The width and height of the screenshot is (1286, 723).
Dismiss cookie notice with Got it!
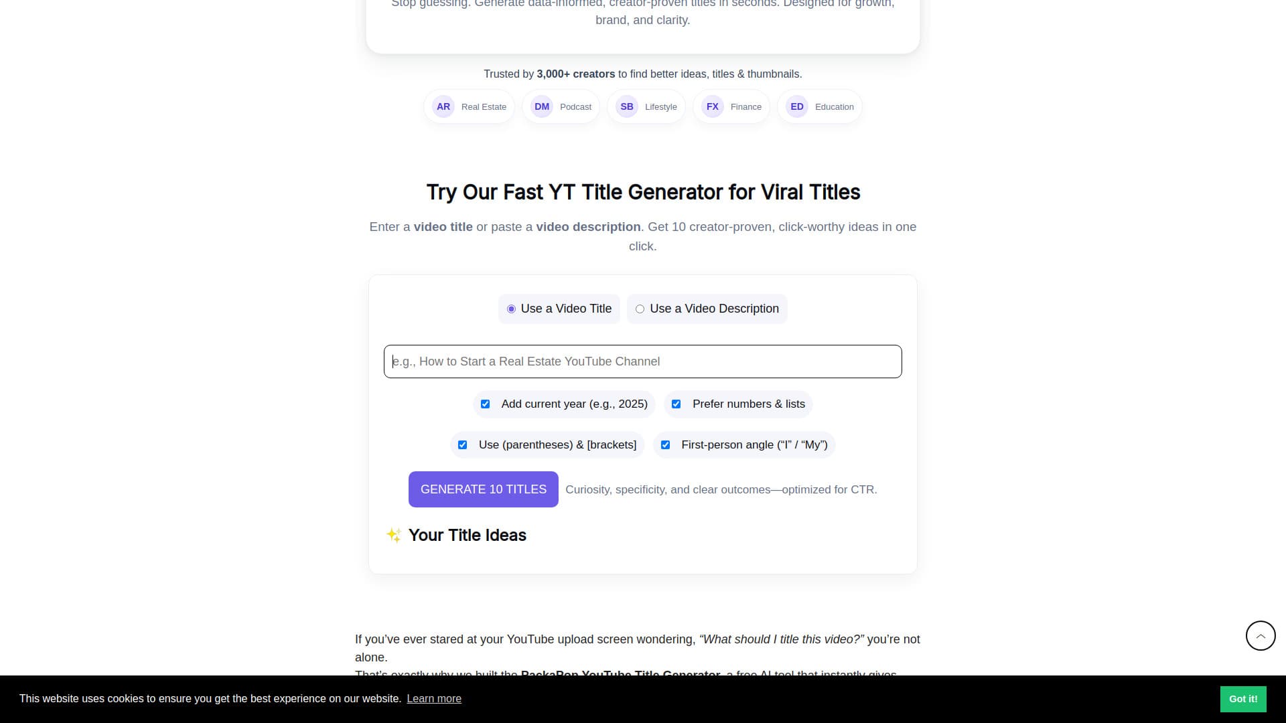point(1243,698)
